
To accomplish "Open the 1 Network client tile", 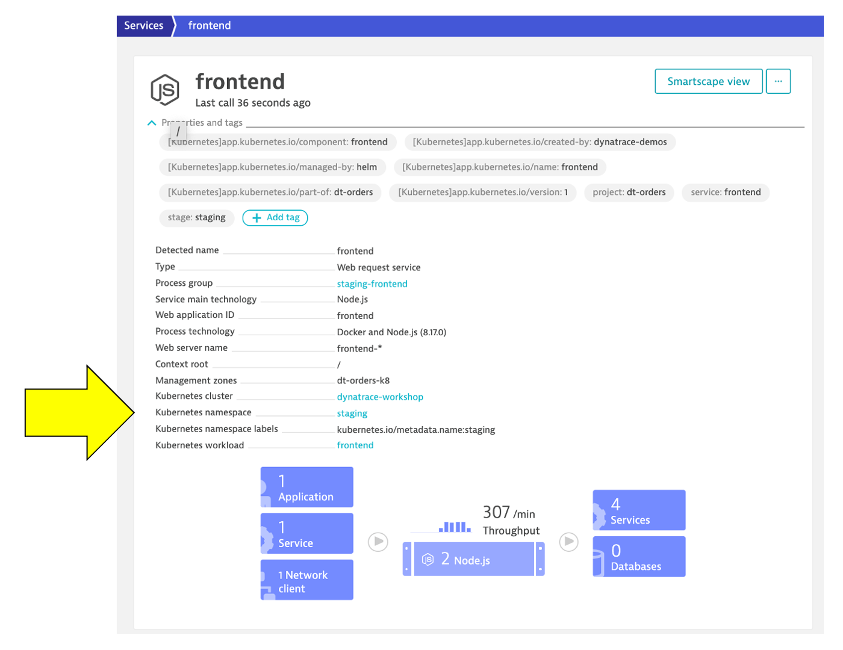I will (x=307, y=580).
